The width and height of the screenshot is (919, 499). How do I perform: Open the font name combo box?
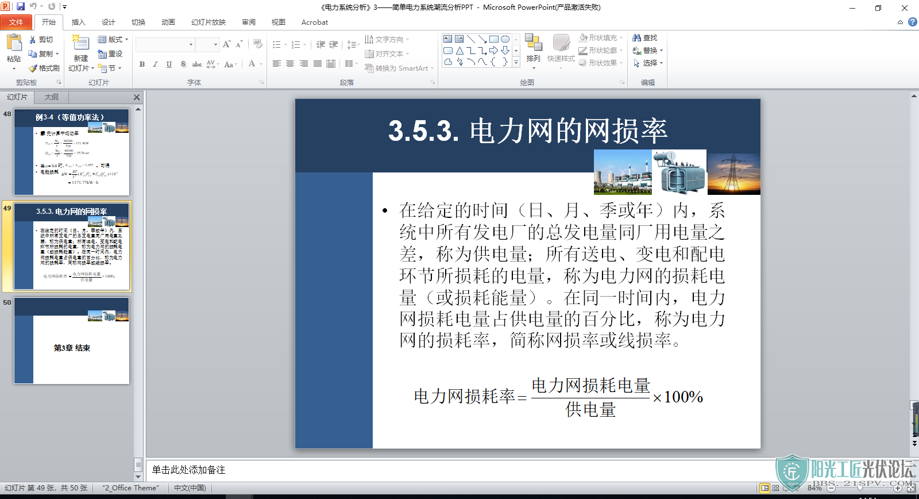[x=165, y=44]
